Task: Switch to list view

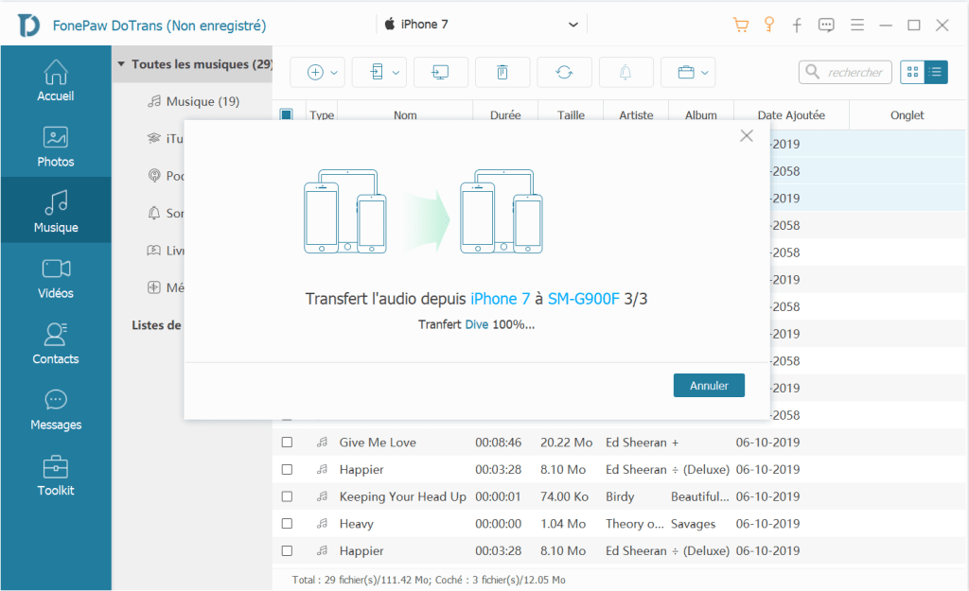Action: click(936, 72)
